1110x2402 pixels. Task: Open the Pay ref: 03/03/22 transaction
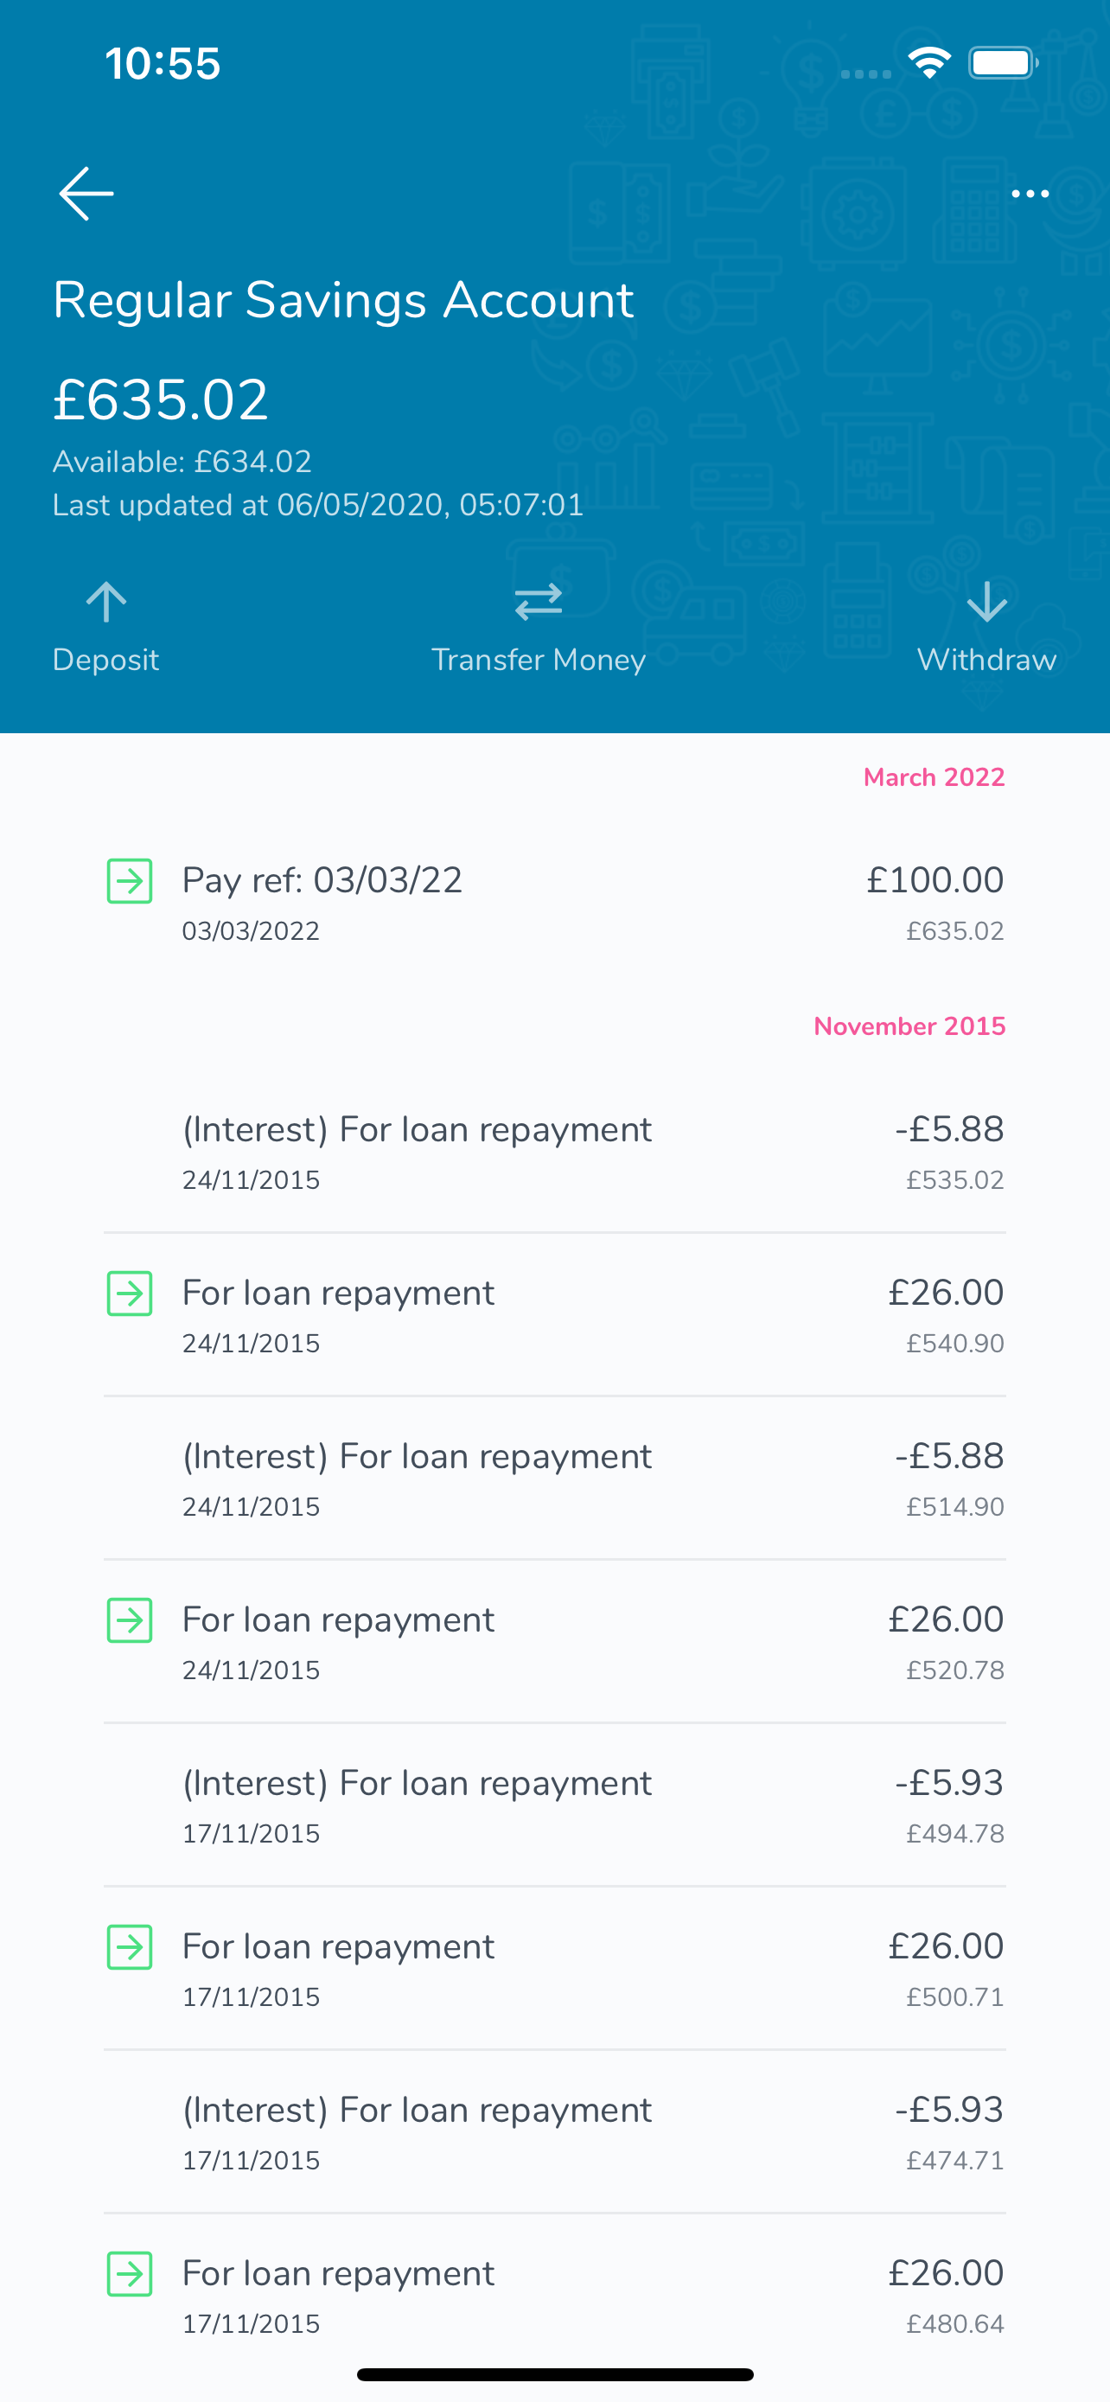point(554,903)
